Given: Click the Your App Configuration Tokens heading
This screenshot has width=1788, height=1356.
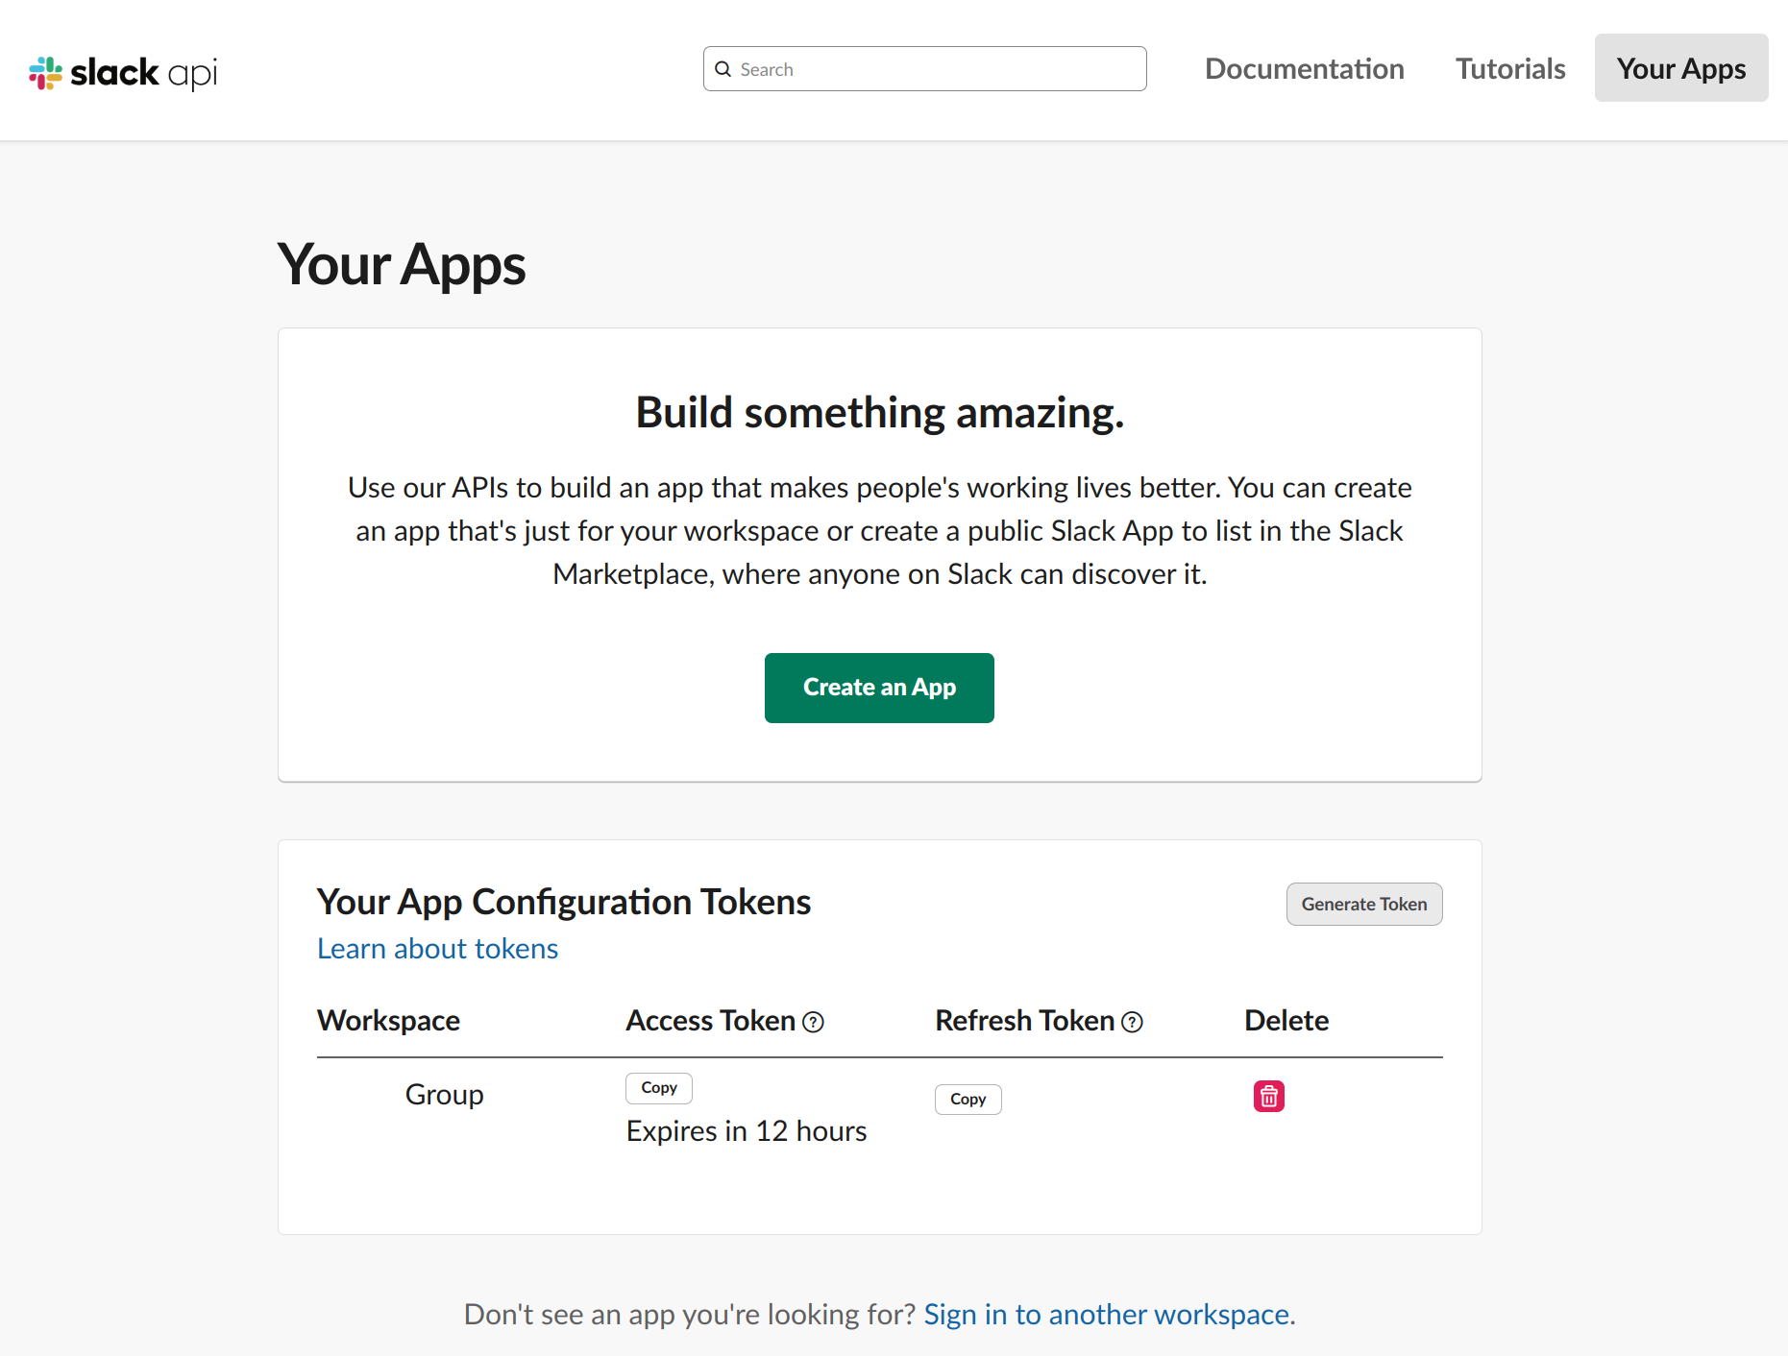Looking at the screenshot, I should [564, 902].
